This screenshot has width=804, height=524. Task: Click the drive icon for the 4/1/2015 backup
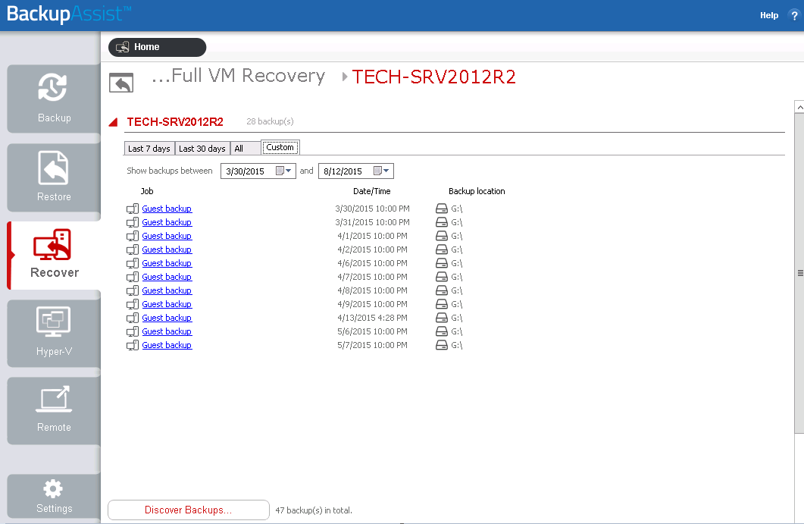[442, 236]
